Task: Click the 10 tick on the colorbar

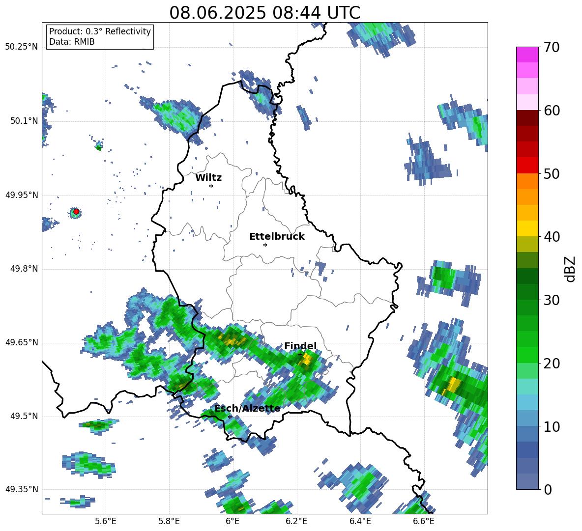Action: point(552,426)
